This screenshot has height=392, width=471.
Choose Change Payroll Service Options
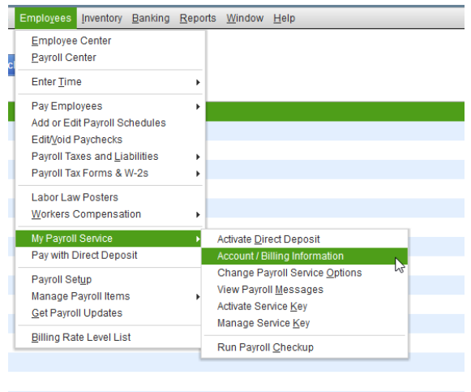[x=305, y=273]
